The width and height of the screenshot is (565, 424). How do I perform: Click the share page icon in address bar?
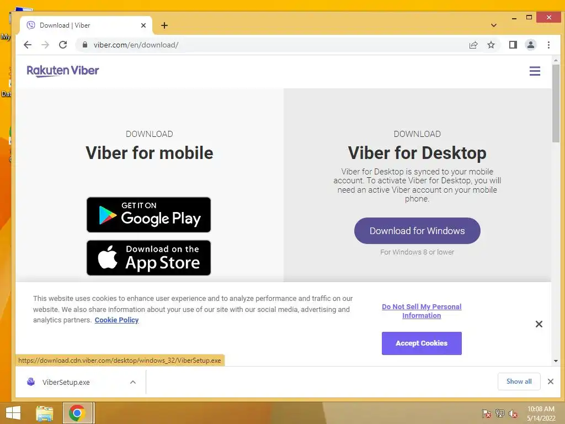click(x=473, y=45)
